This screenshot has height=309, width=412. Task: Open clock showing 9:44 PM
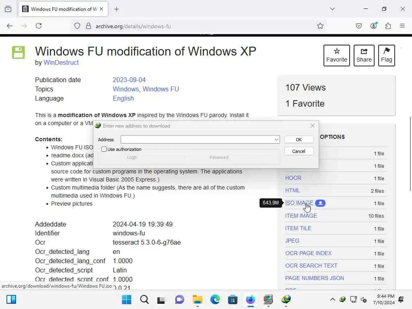[383, 299]
